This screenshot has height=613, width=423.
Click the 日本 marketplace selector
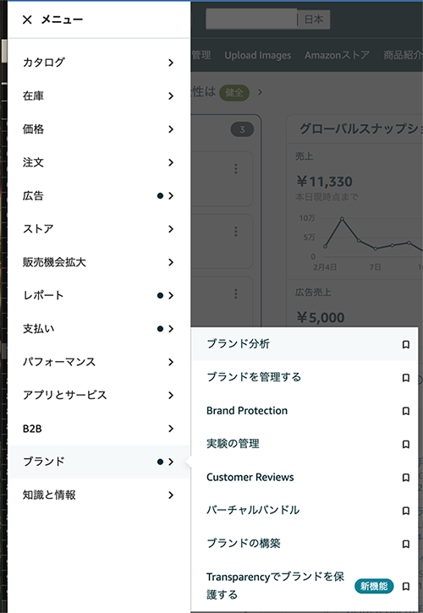pos(314,19)
